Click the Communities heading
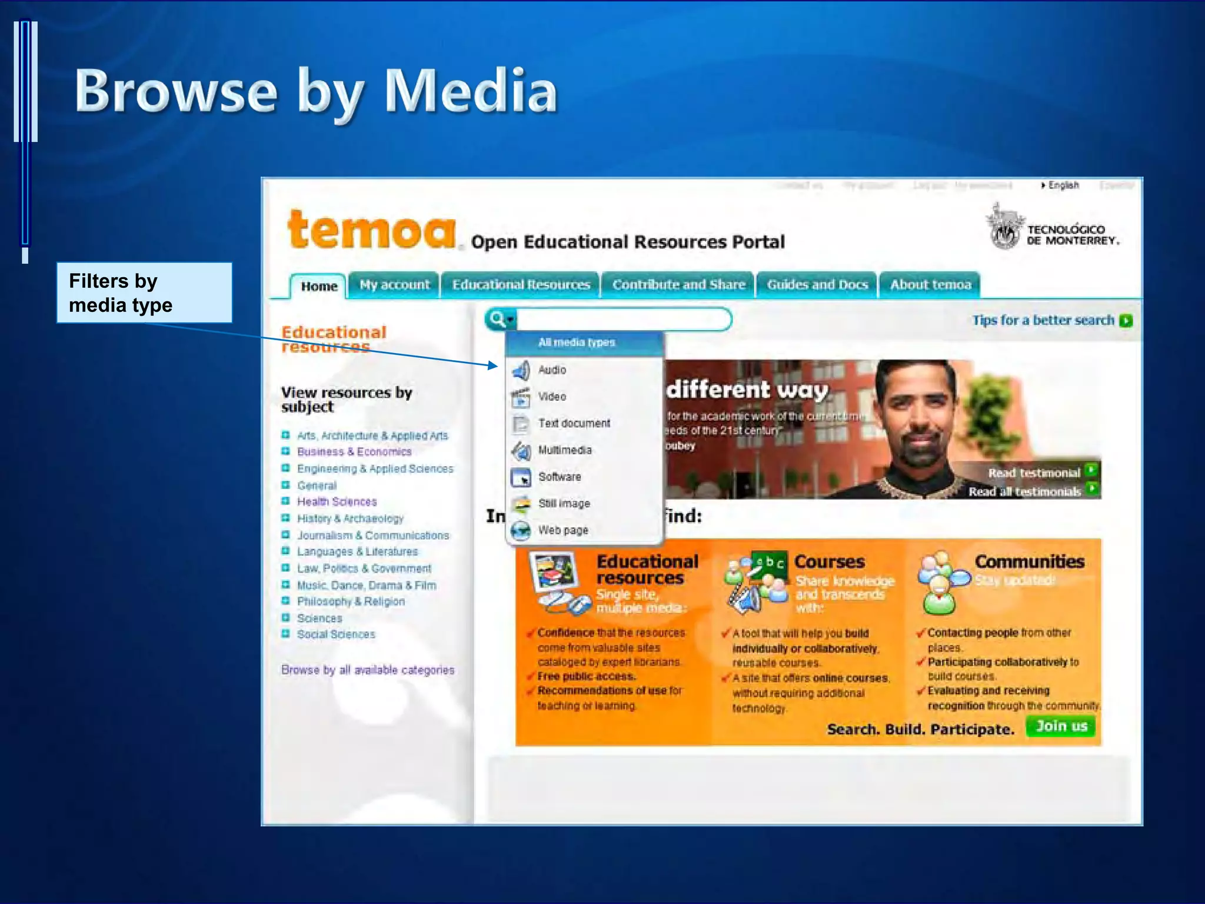 point(1030,562)
